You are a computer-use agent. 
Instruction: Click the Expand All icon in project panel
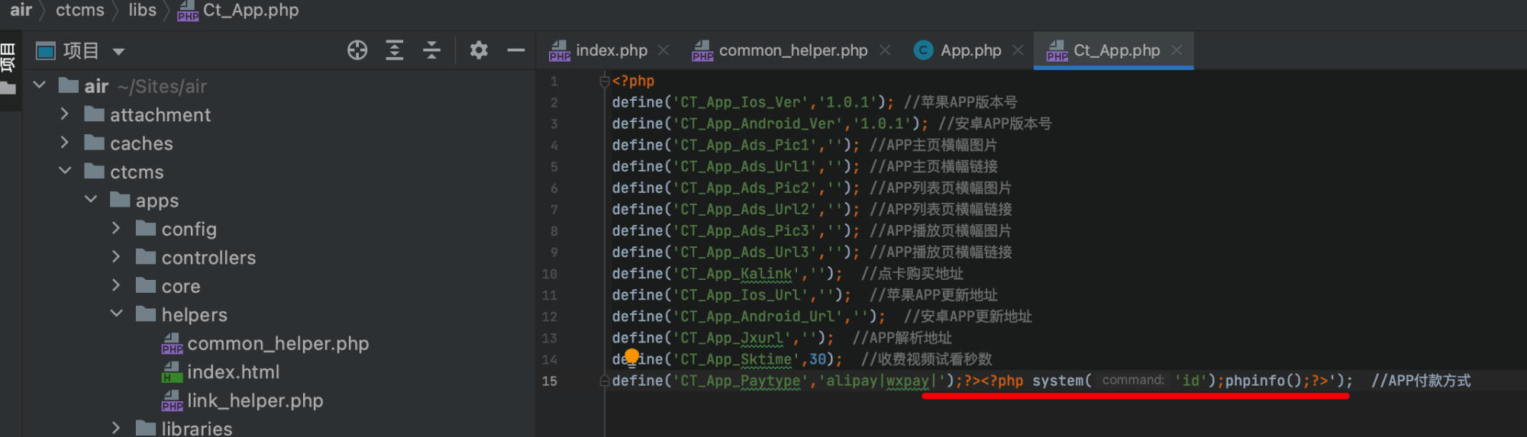[394, 50]
